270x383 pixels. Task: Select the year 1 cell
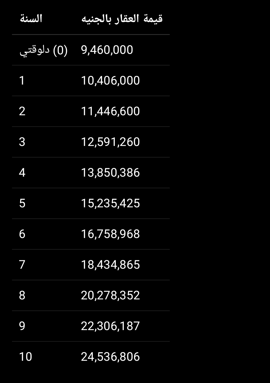22,81
